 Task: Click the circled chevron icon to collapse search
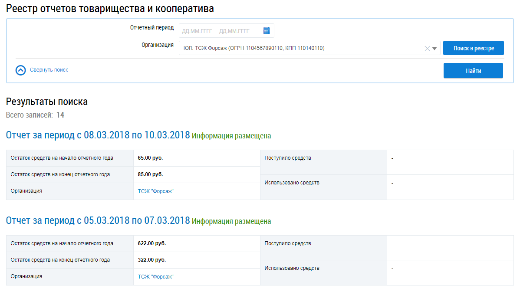pyautogui.click(x=21, y=70)
